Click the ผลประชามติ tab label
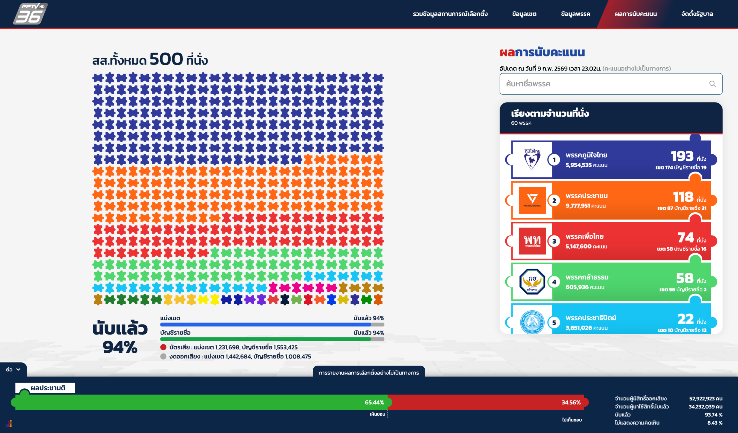The image size is (738, 433). click(x=48, y=388)
